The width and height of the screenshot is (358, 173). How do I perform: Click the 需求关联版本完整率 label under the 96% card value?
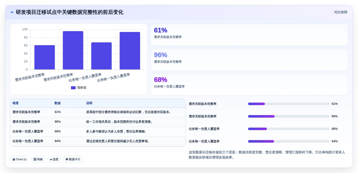[168, 62]
